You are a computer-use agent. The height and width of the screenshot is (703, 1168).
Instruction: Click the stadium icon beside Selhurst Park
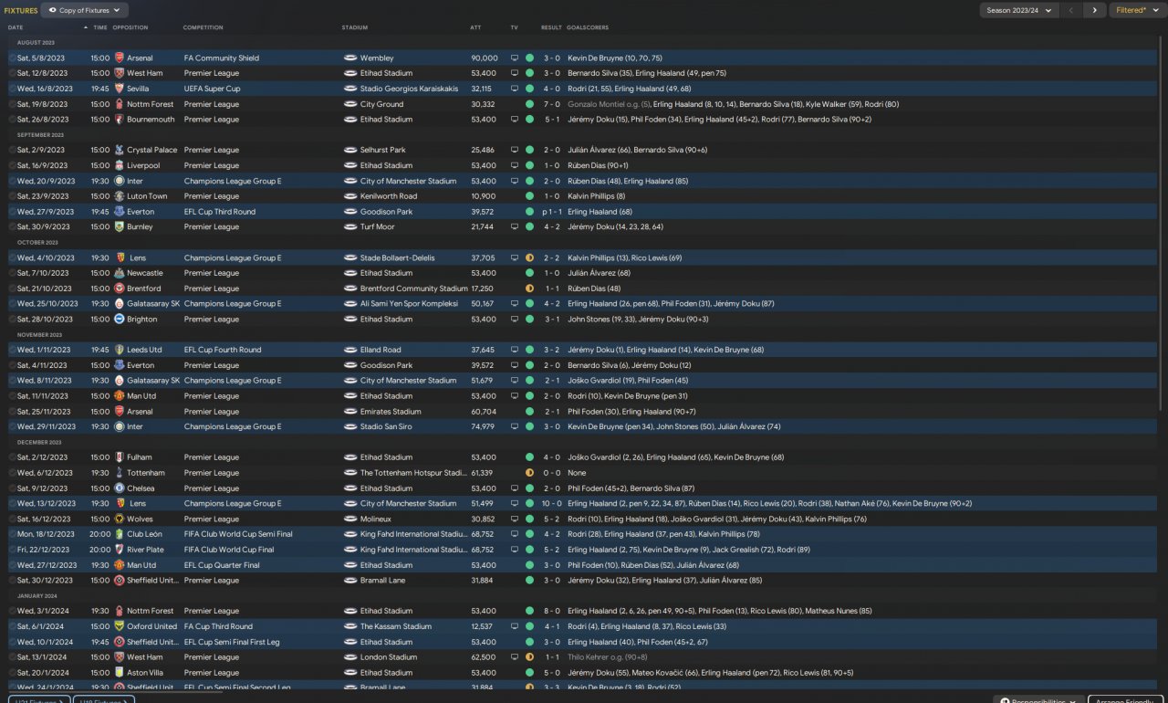pyautogui.click(x=350, y=150)
